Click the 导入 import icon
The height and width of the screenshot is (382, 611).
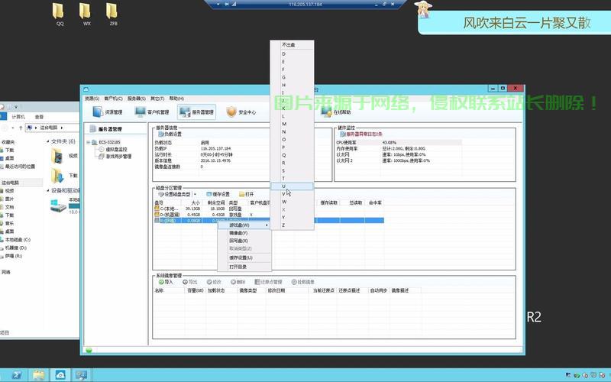(x=161, y=282)
